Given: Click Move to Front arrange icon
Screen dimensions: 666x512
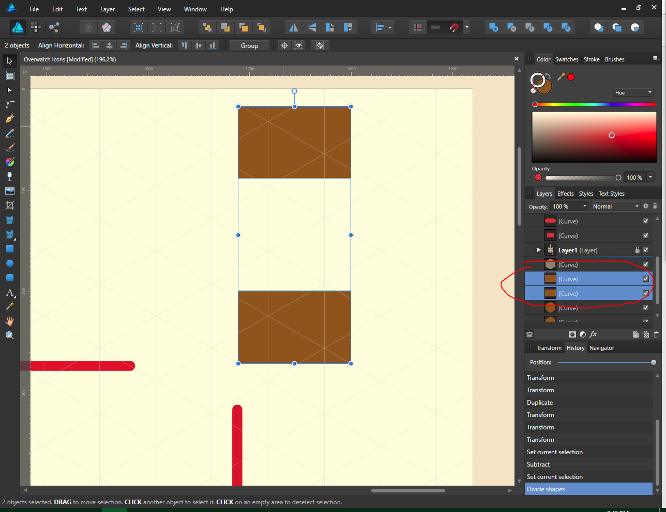Looking at the screenshot, I should 262,27.
